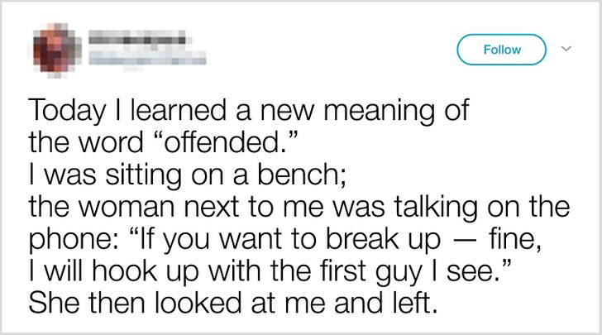Click the word "phone:" in the tweet

pos(69,240)
